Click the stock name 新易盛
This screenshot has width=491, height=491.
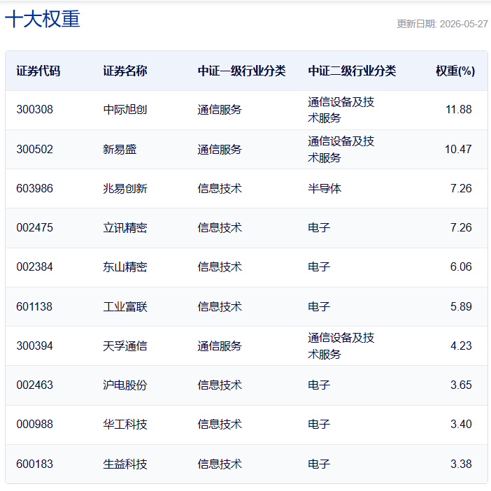(x=120, y=150)
